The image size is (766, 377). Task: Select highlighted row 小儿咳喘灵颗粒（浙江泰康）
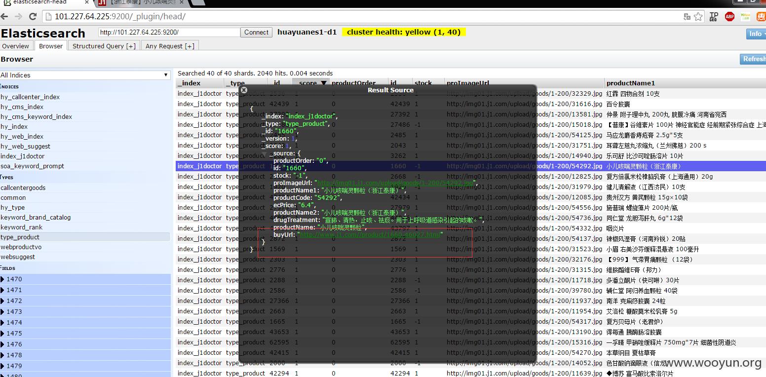click(470, 166)
